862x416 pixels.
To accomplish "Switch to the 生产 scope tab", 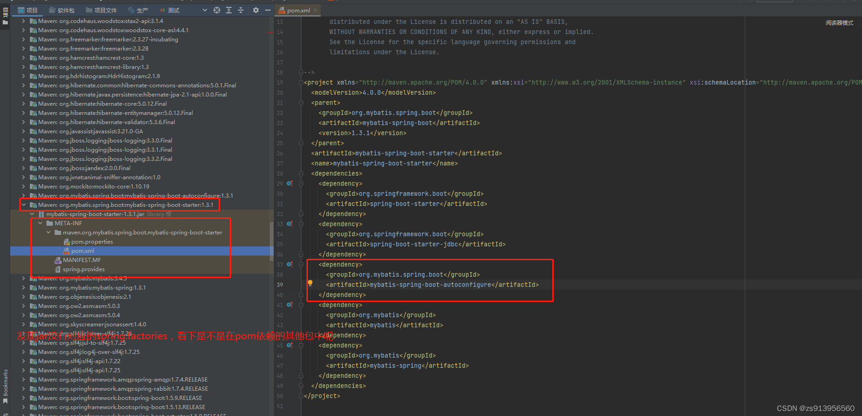I will pos(138,10).
